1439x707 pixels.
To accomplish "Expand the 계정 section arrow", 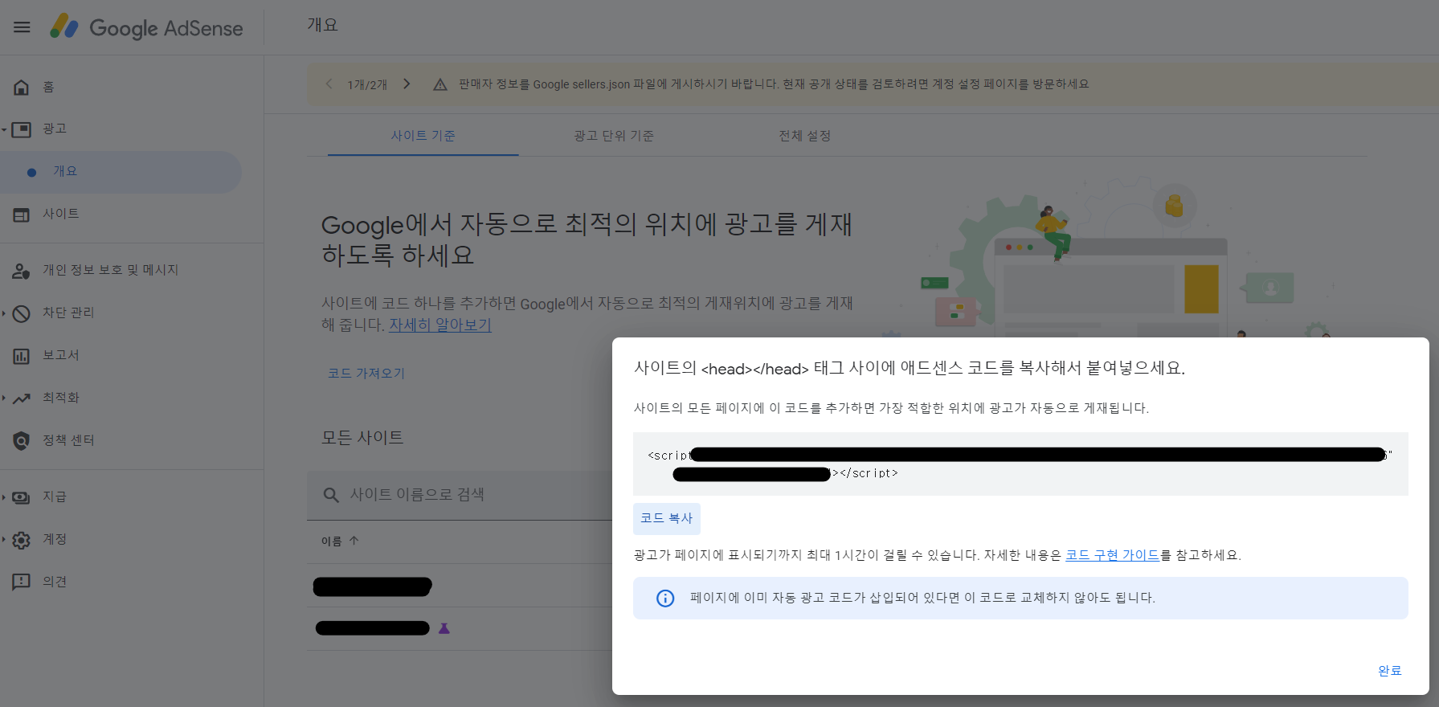I will [x=4, y=540].
